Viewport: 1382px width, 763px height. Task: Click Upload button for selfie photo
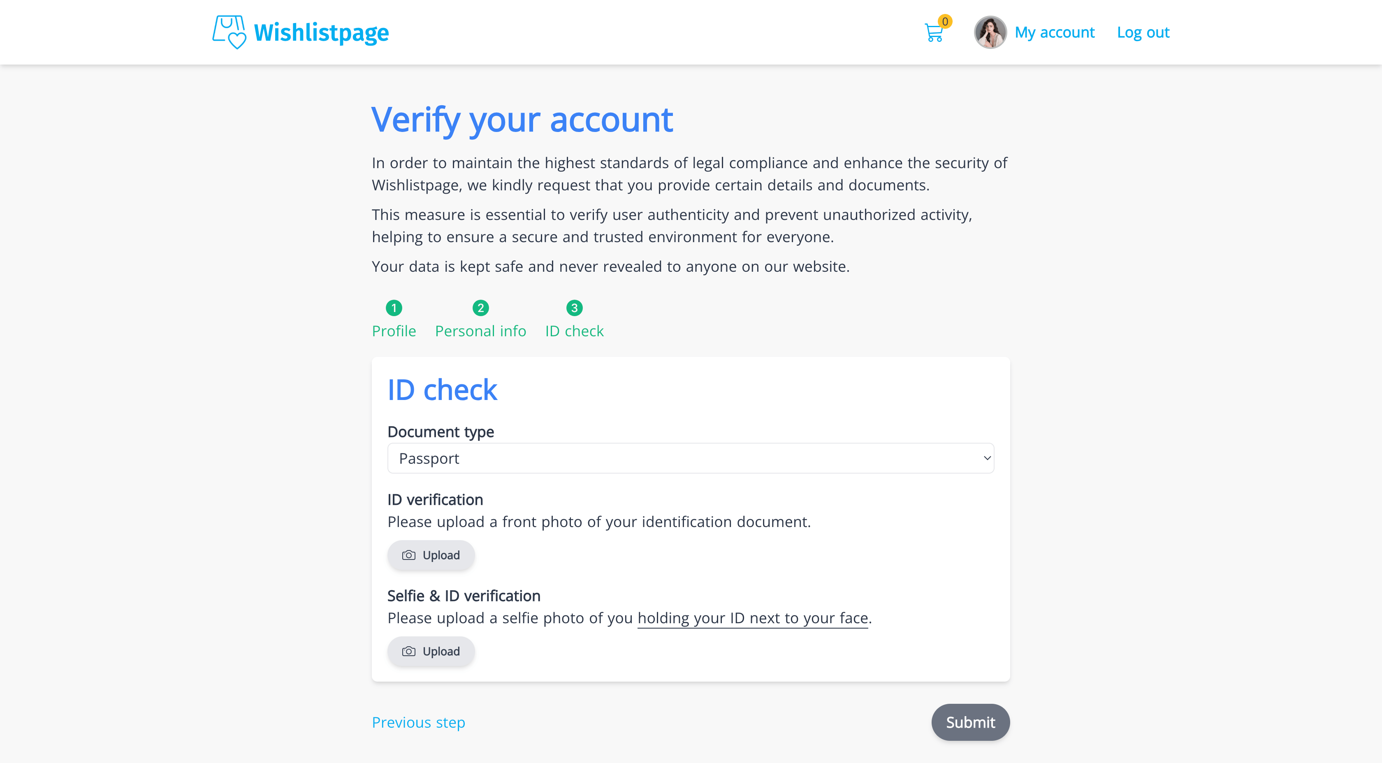tap(431, 652)
